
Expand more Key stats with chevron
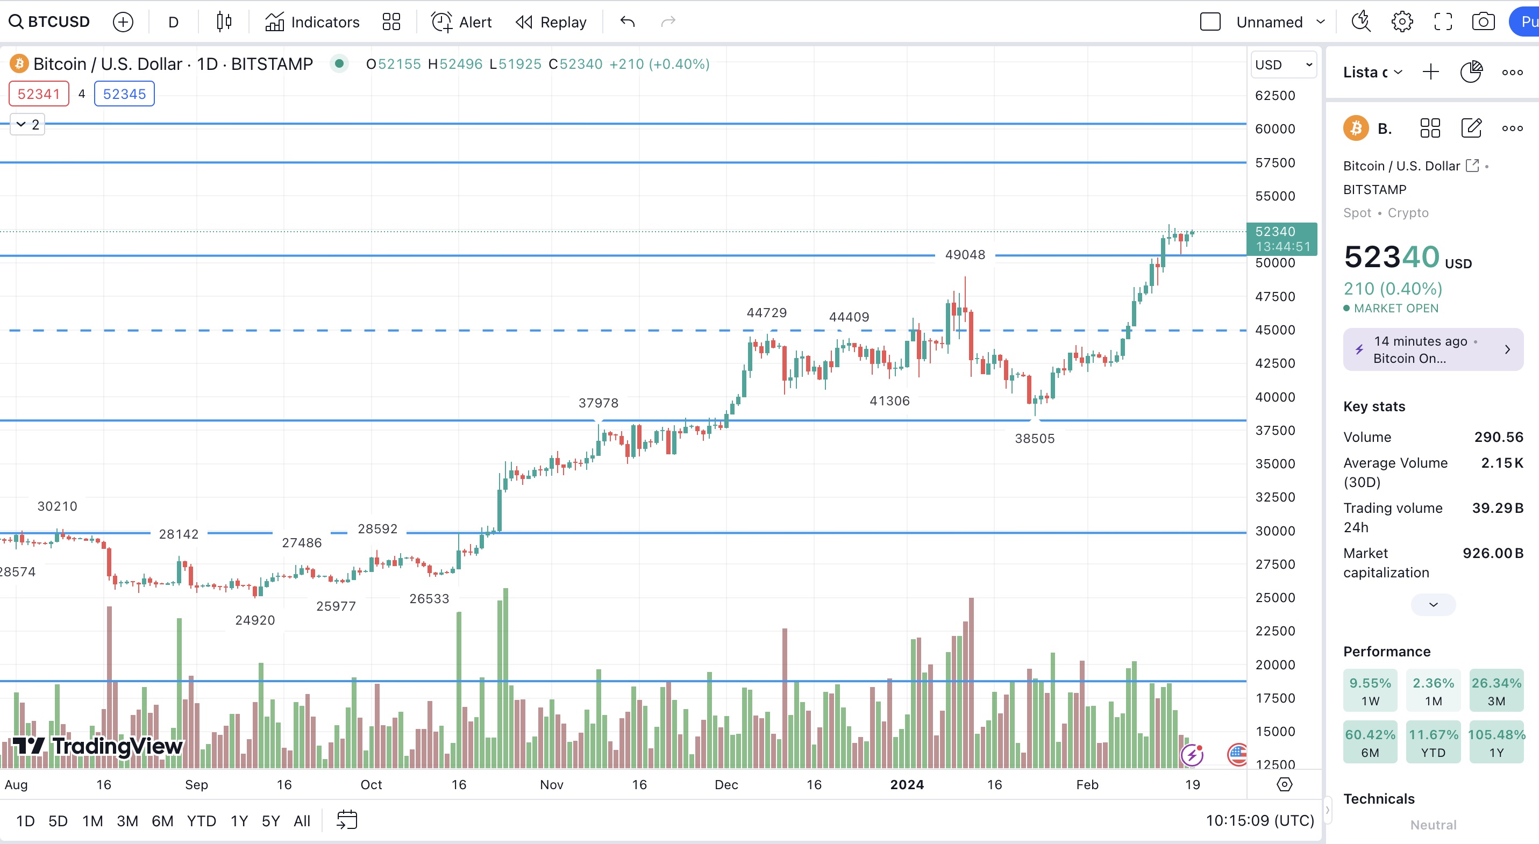point(1433,604)
